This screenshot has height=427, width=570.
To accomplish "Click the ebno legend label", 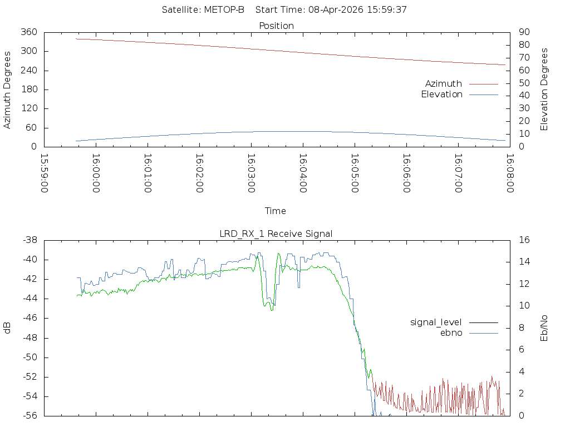I will tap(451, 333).
